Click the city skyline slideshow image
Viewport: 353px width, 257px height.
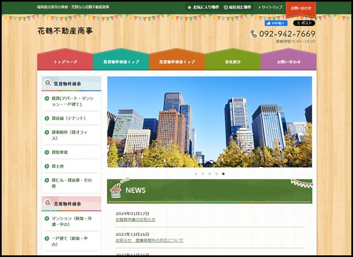pyautogui.click(x=210, y=122)
